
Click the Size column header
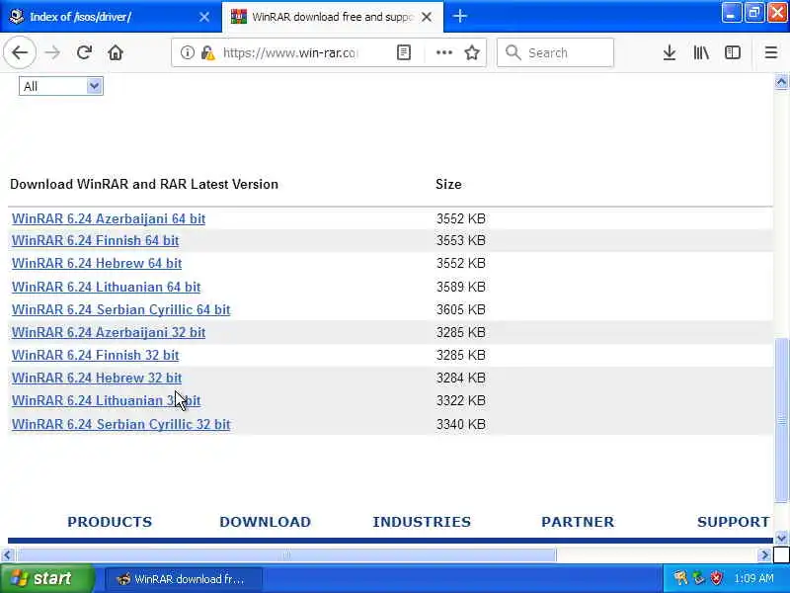coord(448,184)
